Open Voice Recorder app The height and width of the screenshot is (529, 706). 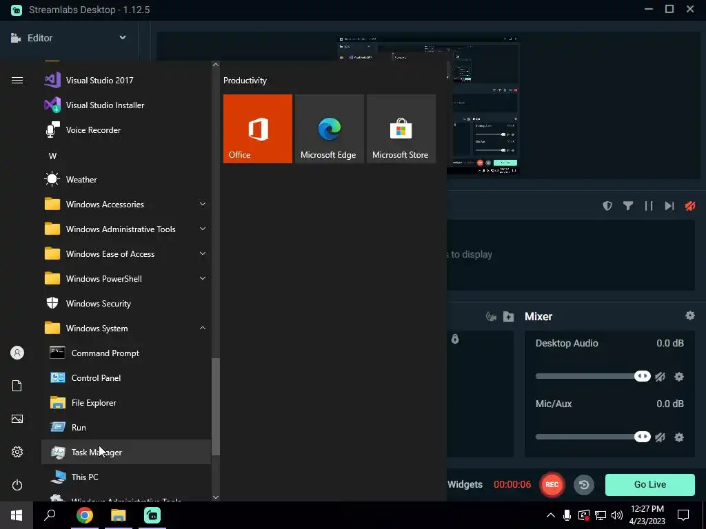click(126, 130)
